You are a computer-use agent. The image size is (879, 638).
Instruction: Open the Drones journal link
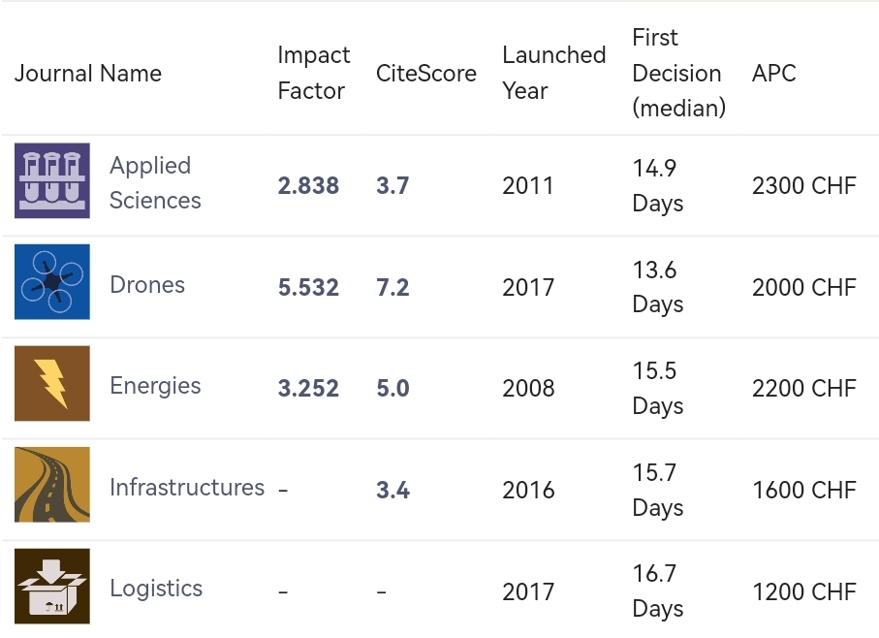pos(147,285)
